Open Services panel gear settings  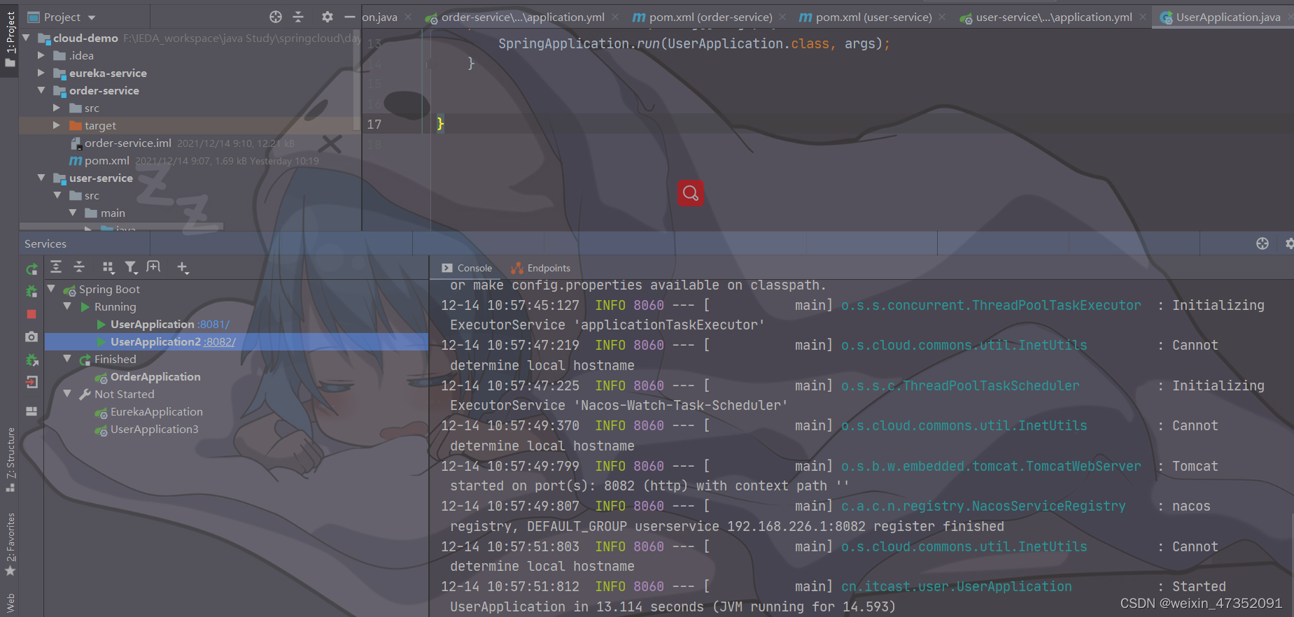tap(1288, 243)
